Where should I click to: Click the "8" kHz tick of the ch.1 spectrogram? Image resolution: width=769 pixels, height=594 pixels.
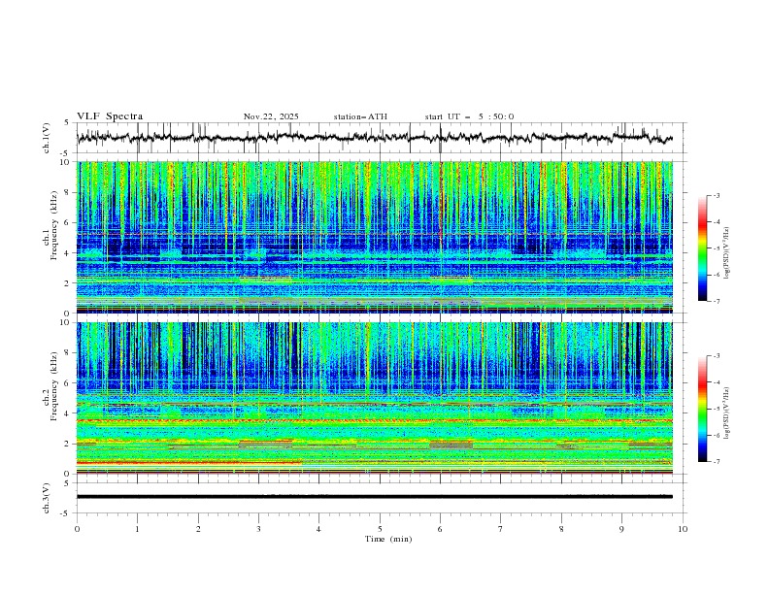point(68,192)
